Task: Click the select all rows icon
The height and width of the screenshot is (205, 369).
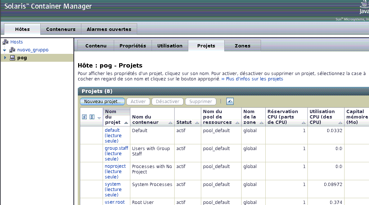Action: point(85,117)
